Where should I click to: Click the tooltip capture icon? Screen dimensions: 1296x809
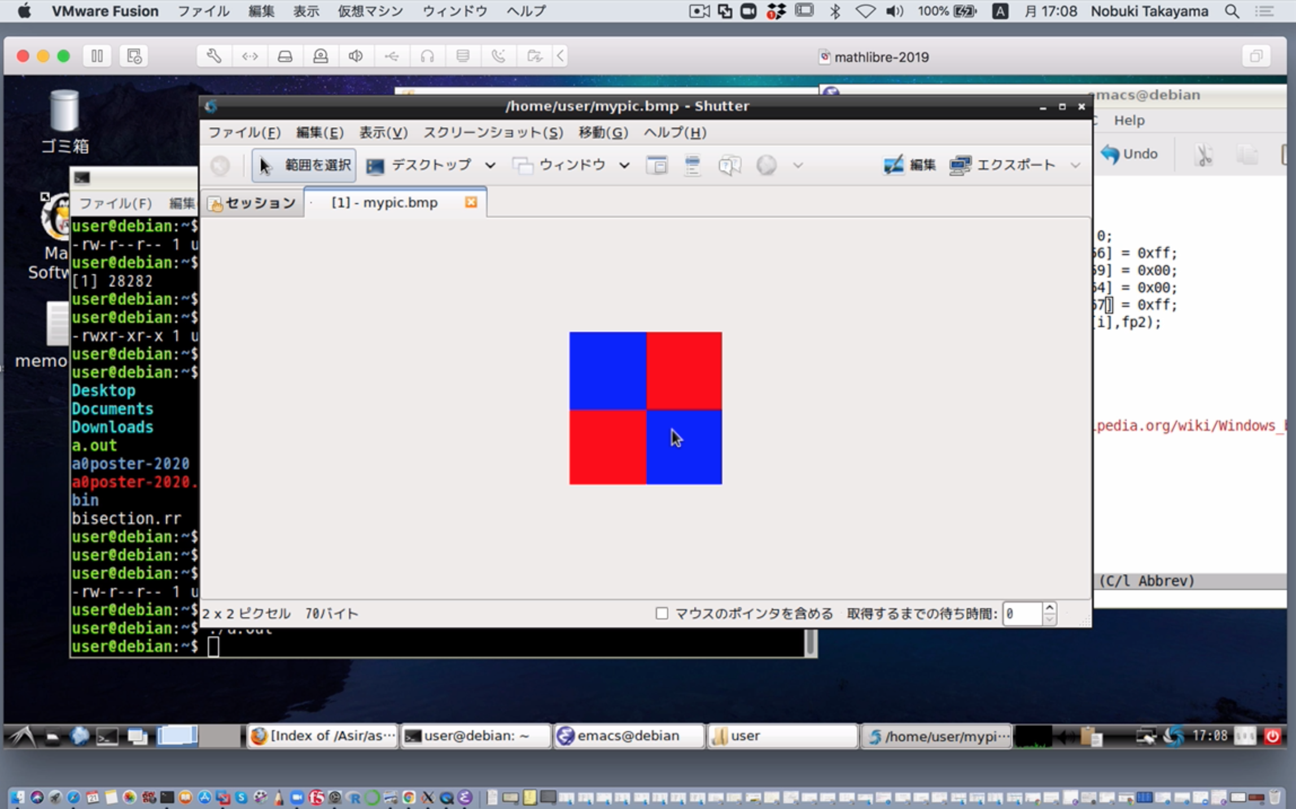[x=729, y=165]
